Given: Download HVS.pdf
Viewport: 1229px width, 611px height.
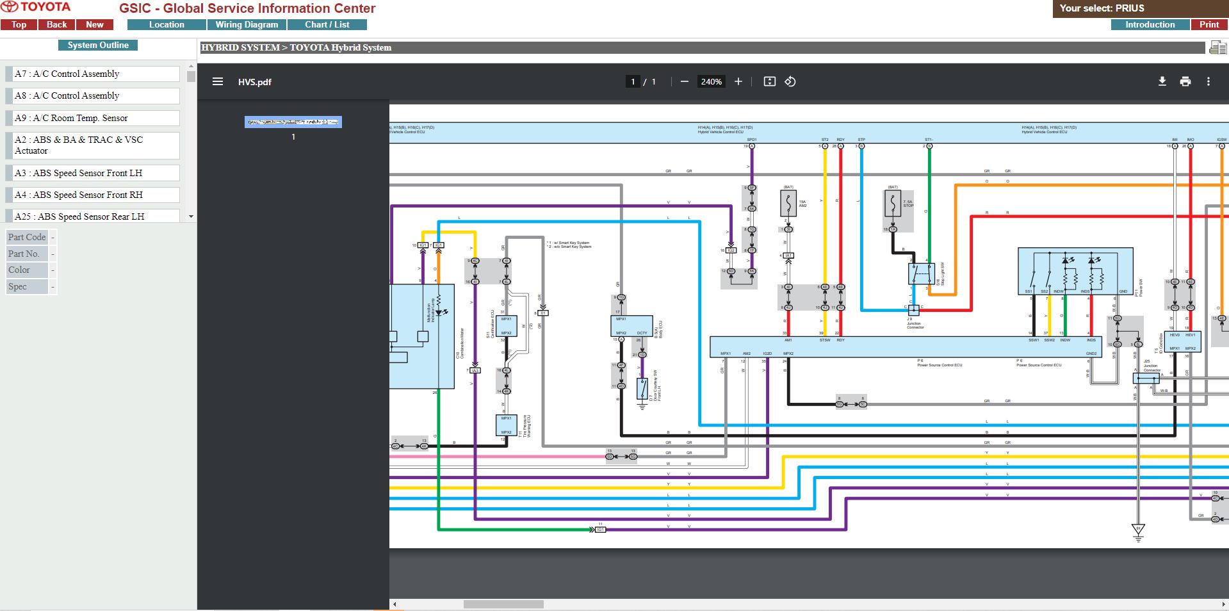Looking at the screenshot, I should [x=1162, y=81].
